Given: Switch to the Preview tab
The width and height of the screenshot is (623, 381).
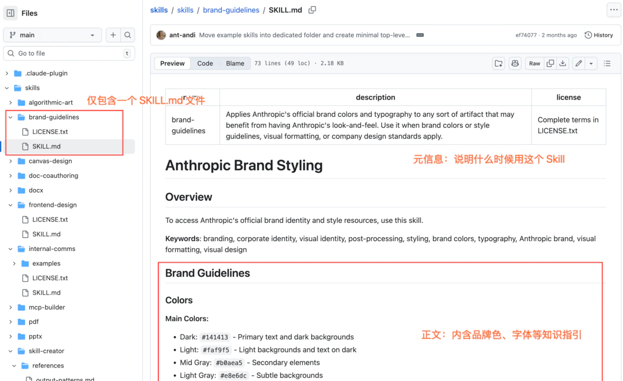Looking at the screenshot, I should (172, 63).
